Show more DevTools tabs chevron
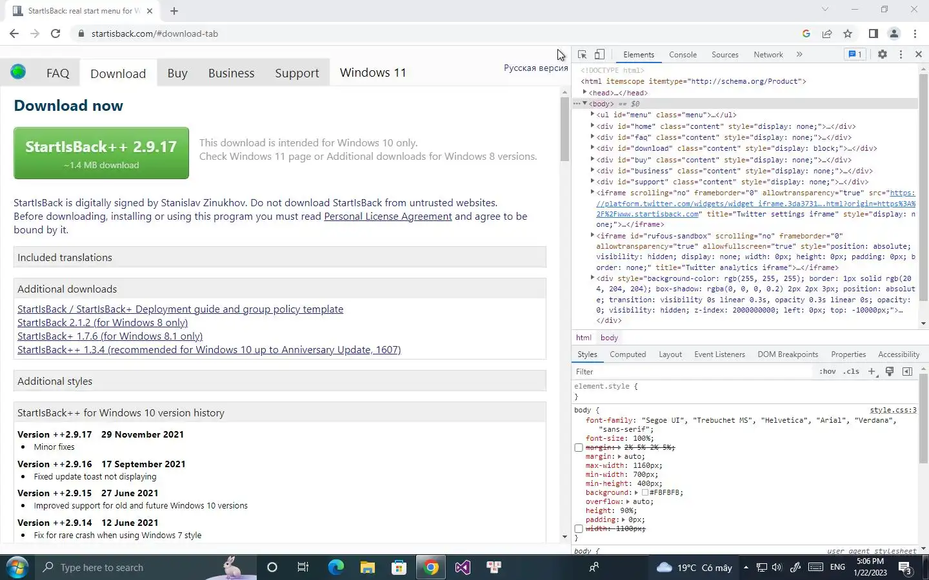Image resolution: width=929 pixels, height=580 pixels. pyautogui.click(x=799, y=55)
